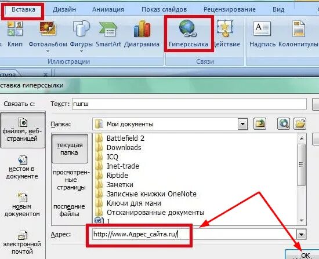The image size is (319, 259).
Task: Select the Ключи для мани folder
Action: click(128, 203)
